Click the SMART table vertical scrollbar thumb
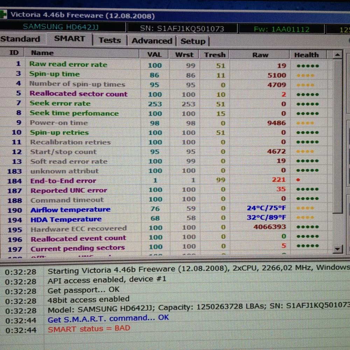 [337, 136]
